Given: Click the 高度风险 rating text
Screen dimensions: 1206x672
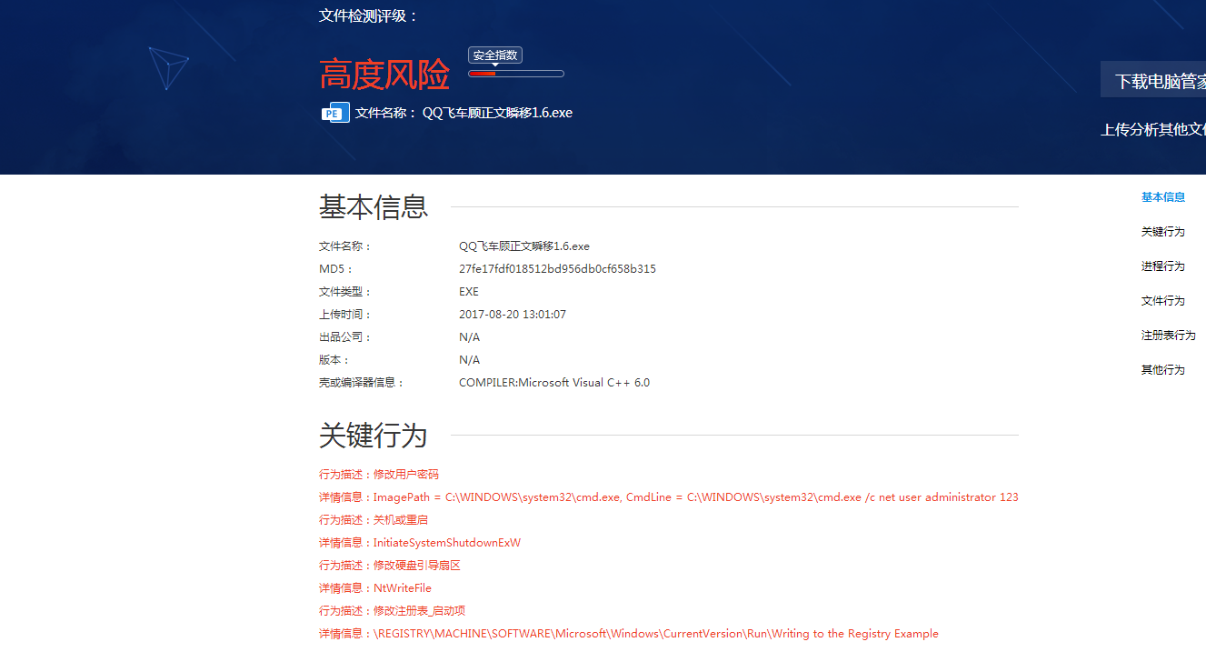Looking at the screenshot, I should tap(384, 75).
